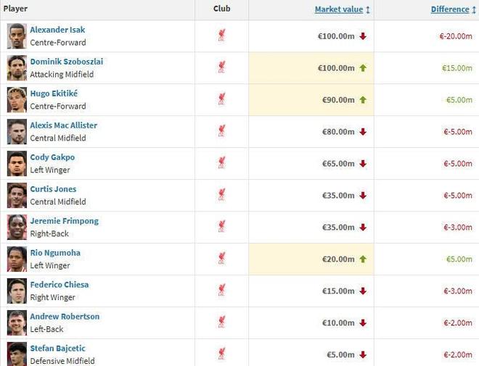The height and width of the screenshot is (366, 479).
Task: Click the Player column header
Action: click(15, 9)
